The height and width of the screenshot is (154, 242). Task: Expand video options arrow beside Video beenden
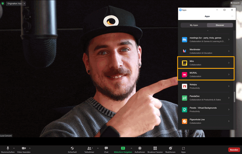pos(30,148)
